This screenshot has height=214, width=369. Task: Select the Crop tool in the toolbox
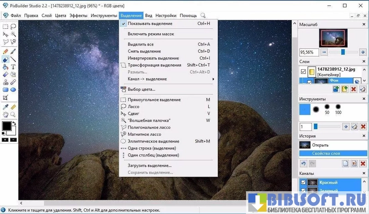5,97
